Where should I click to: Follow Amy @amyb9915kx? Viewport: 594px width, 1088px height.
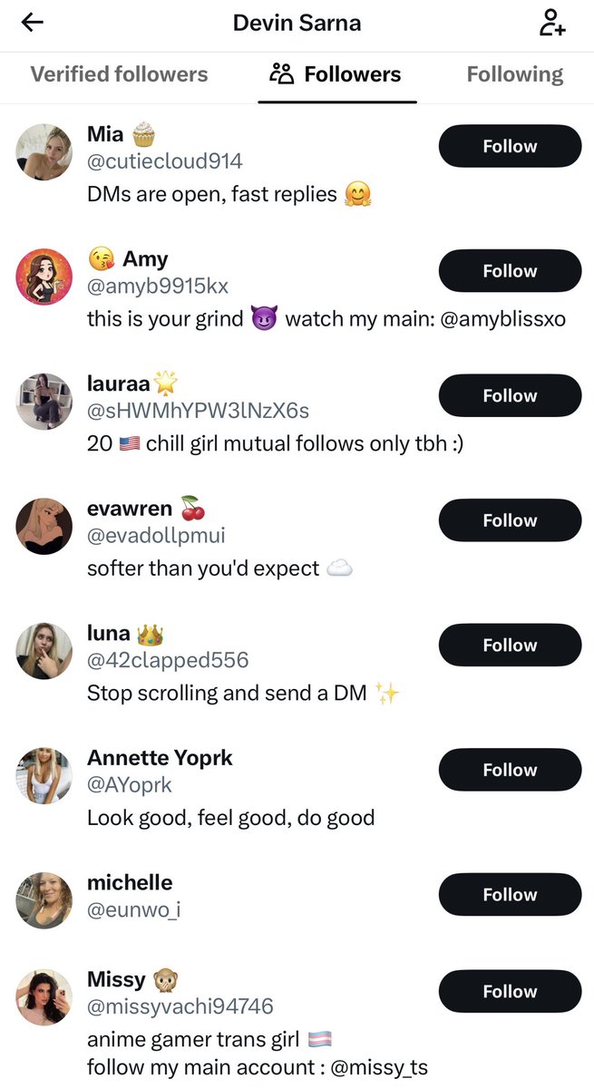point(510,271)
